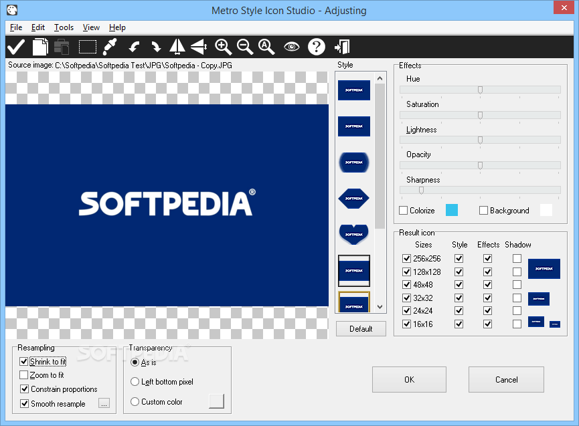Select the first plain rectangle style thumbnail
The image size is (579, 426).
[354, 90]
